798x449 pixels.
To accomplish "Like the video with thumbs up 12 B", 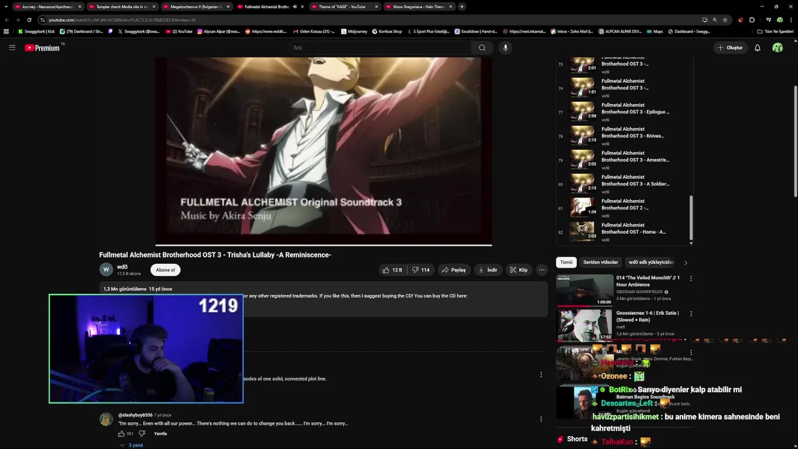I will click(x=392, y=270).
